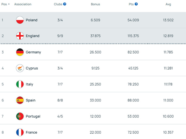Open the Clubs column help icon

coord(65,4)
